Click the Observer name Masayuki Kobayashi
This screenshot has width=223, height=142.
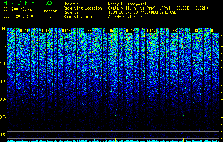tap(127, 4)
